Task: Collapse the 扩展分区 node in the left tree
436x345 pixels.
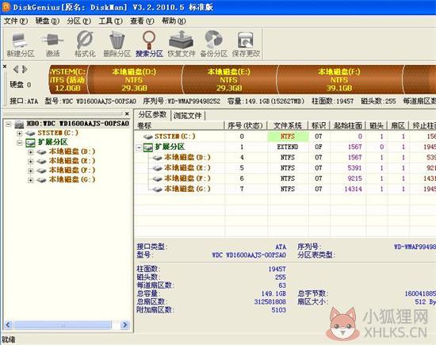Action: tap(19, 143)
